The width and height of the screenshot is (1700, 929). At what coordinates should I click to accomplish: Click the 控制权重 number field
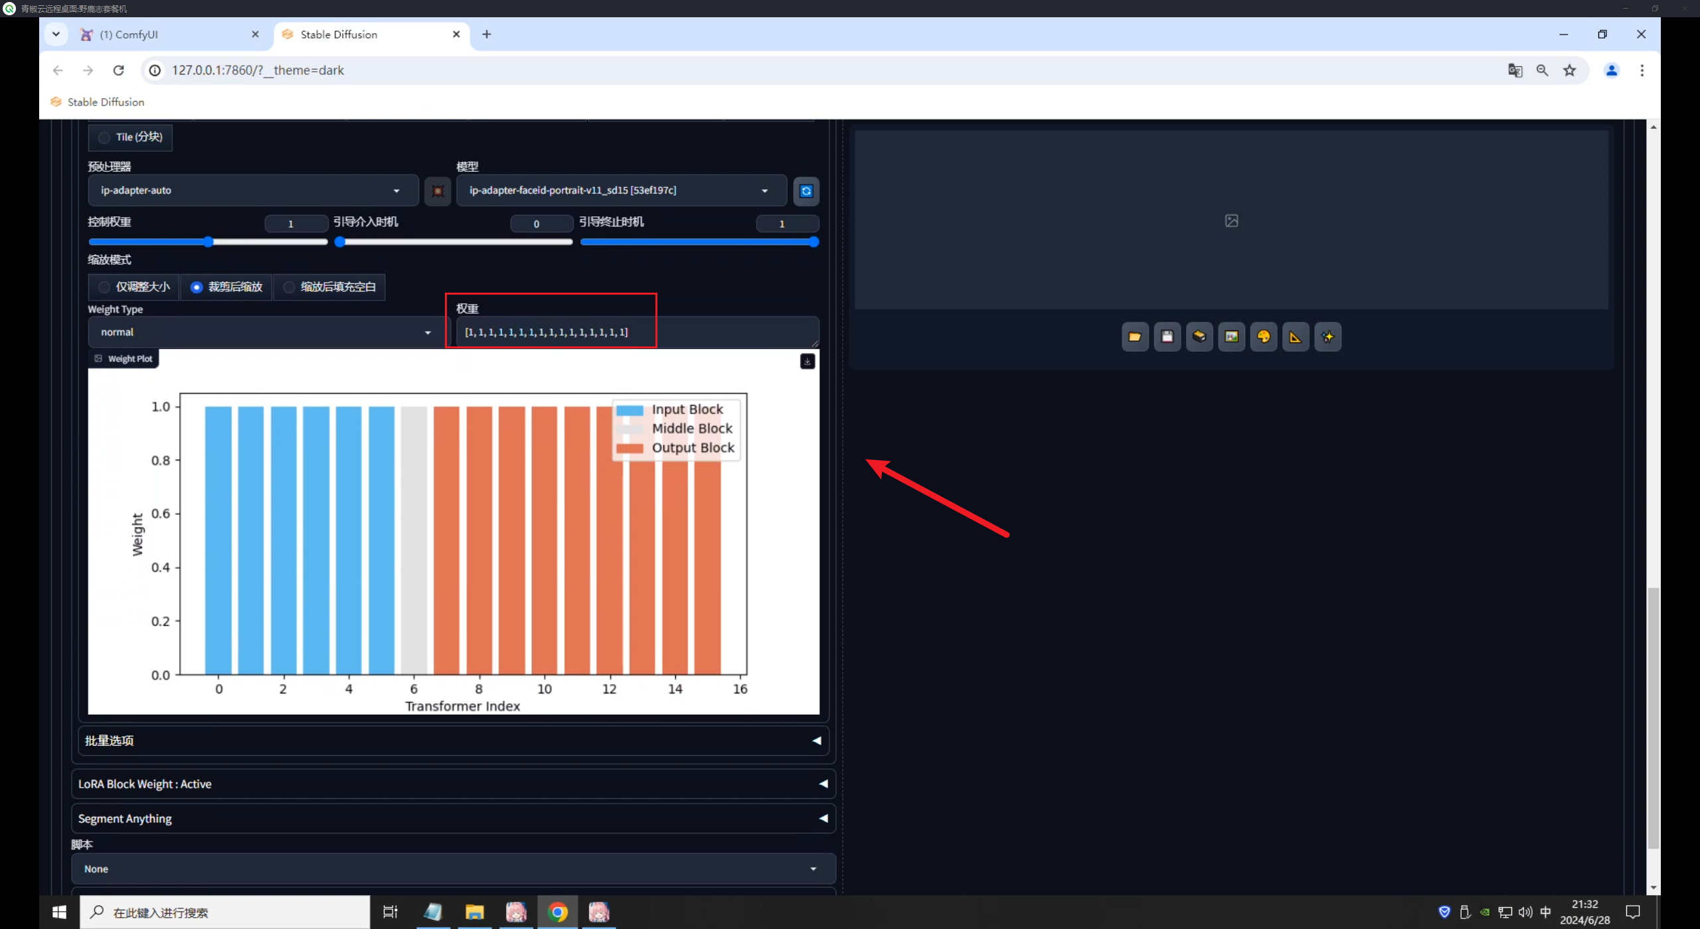tap(296, 224)
